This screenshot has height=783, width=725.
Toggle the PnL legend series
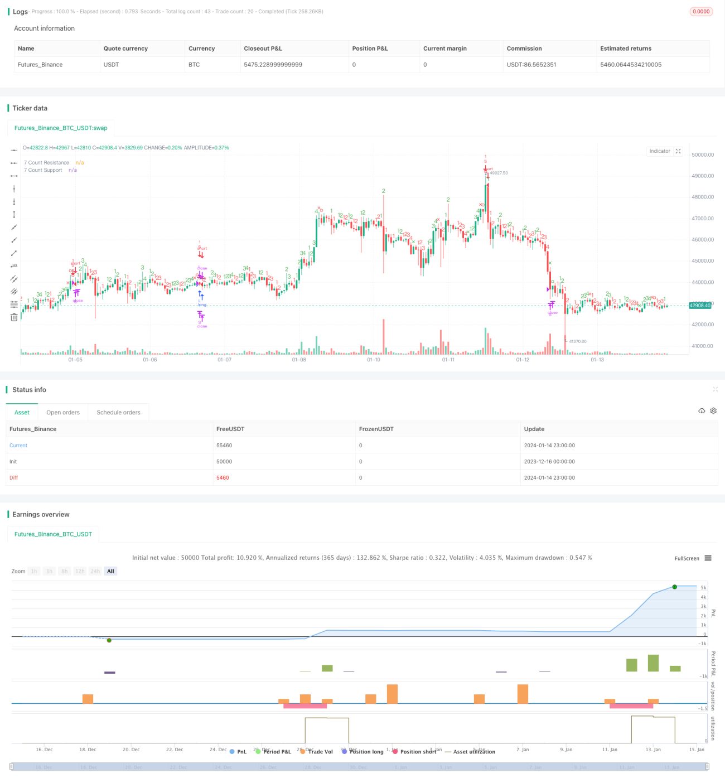tap(238, 752)
